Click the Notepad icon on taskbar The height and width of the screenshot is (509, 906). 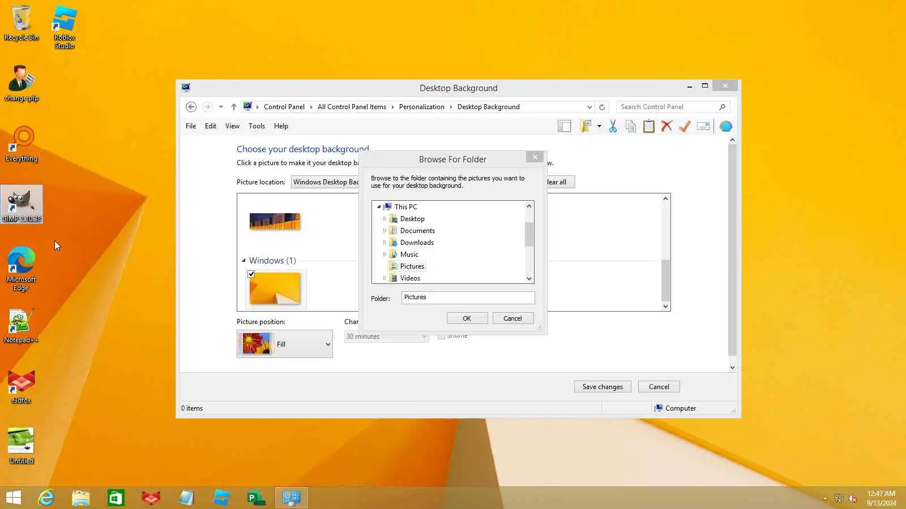click(x=186, y=498)
